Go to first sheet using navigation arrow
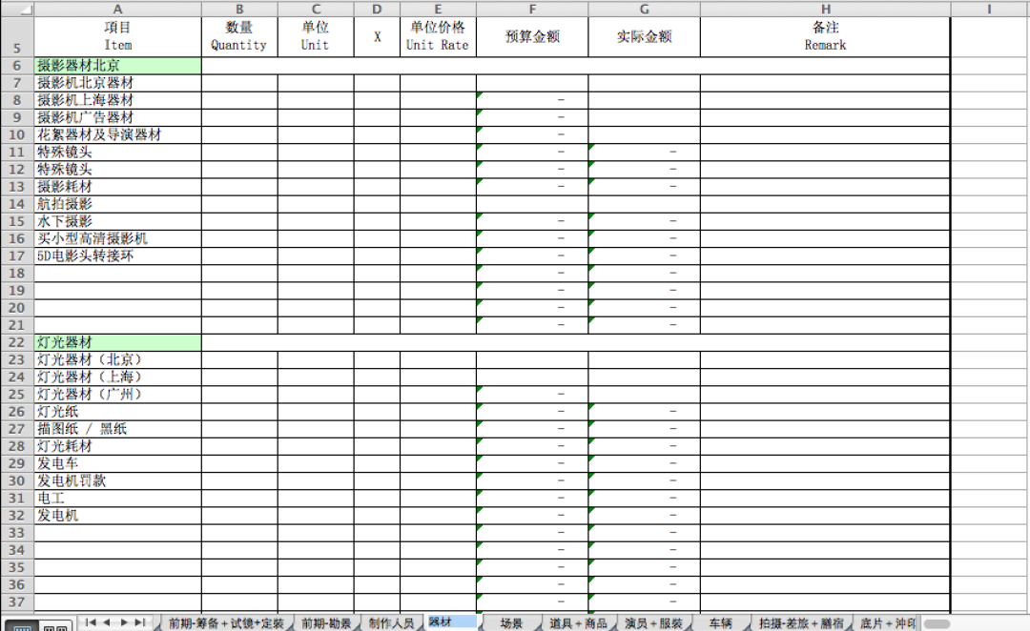 [x=90, y=622]
